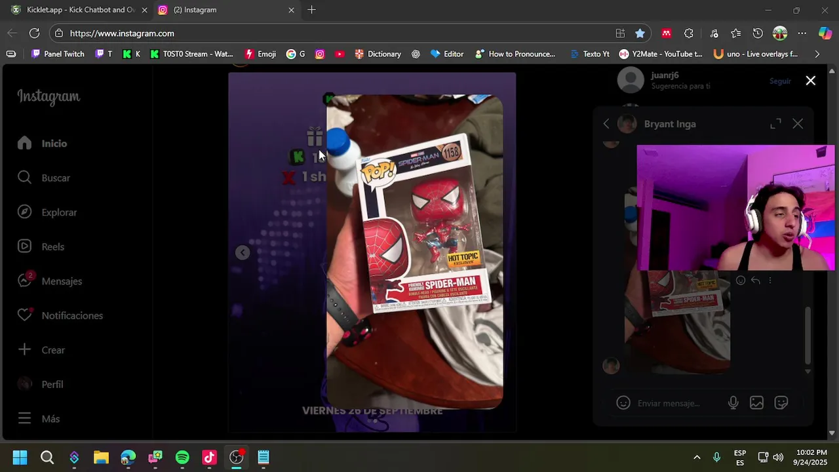The image size is (839, 472).
Task: Open the sticker icon in chat
Action: (x=781, y=403)
